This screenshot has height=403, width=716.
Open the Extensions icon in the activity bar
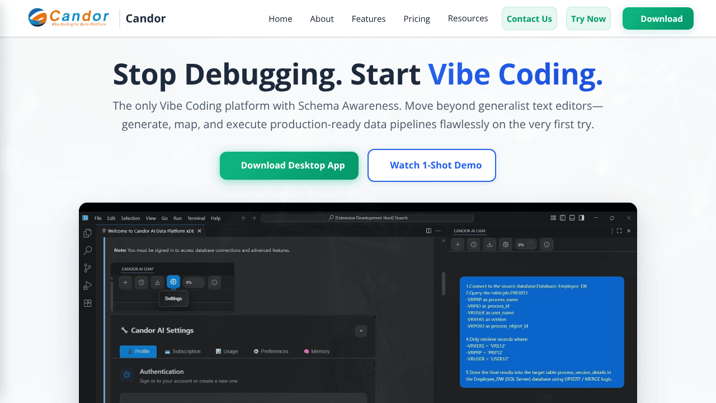[88, 303]
